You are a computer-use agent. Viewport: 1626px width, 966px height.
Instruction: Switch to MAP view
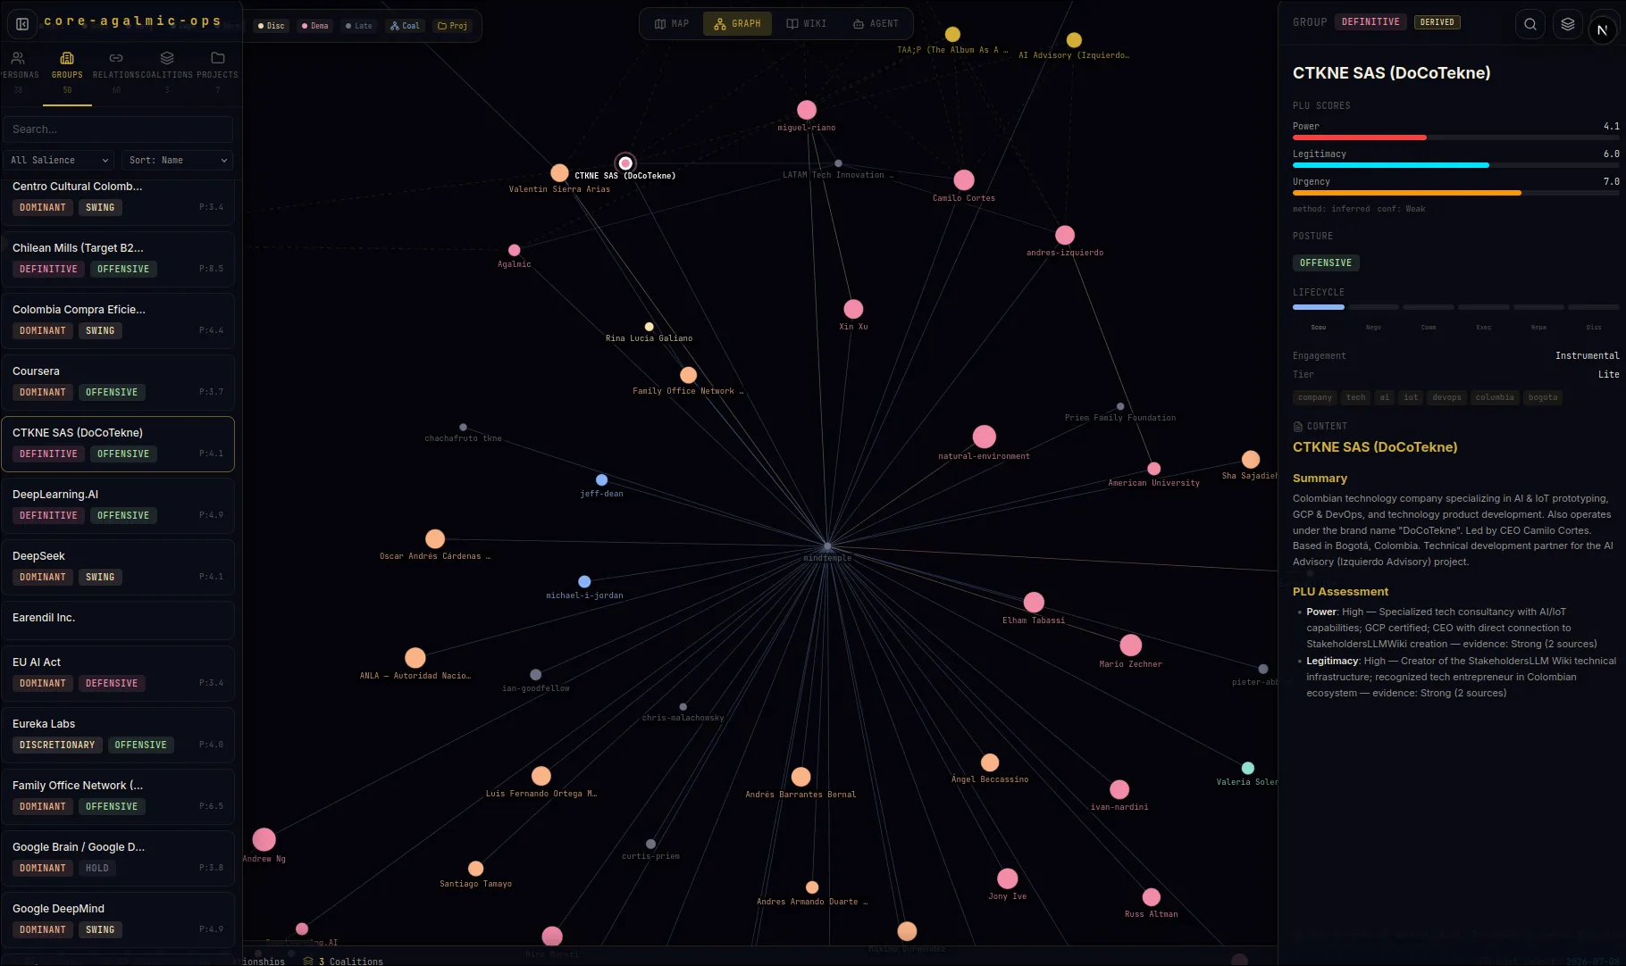[672, 23]
